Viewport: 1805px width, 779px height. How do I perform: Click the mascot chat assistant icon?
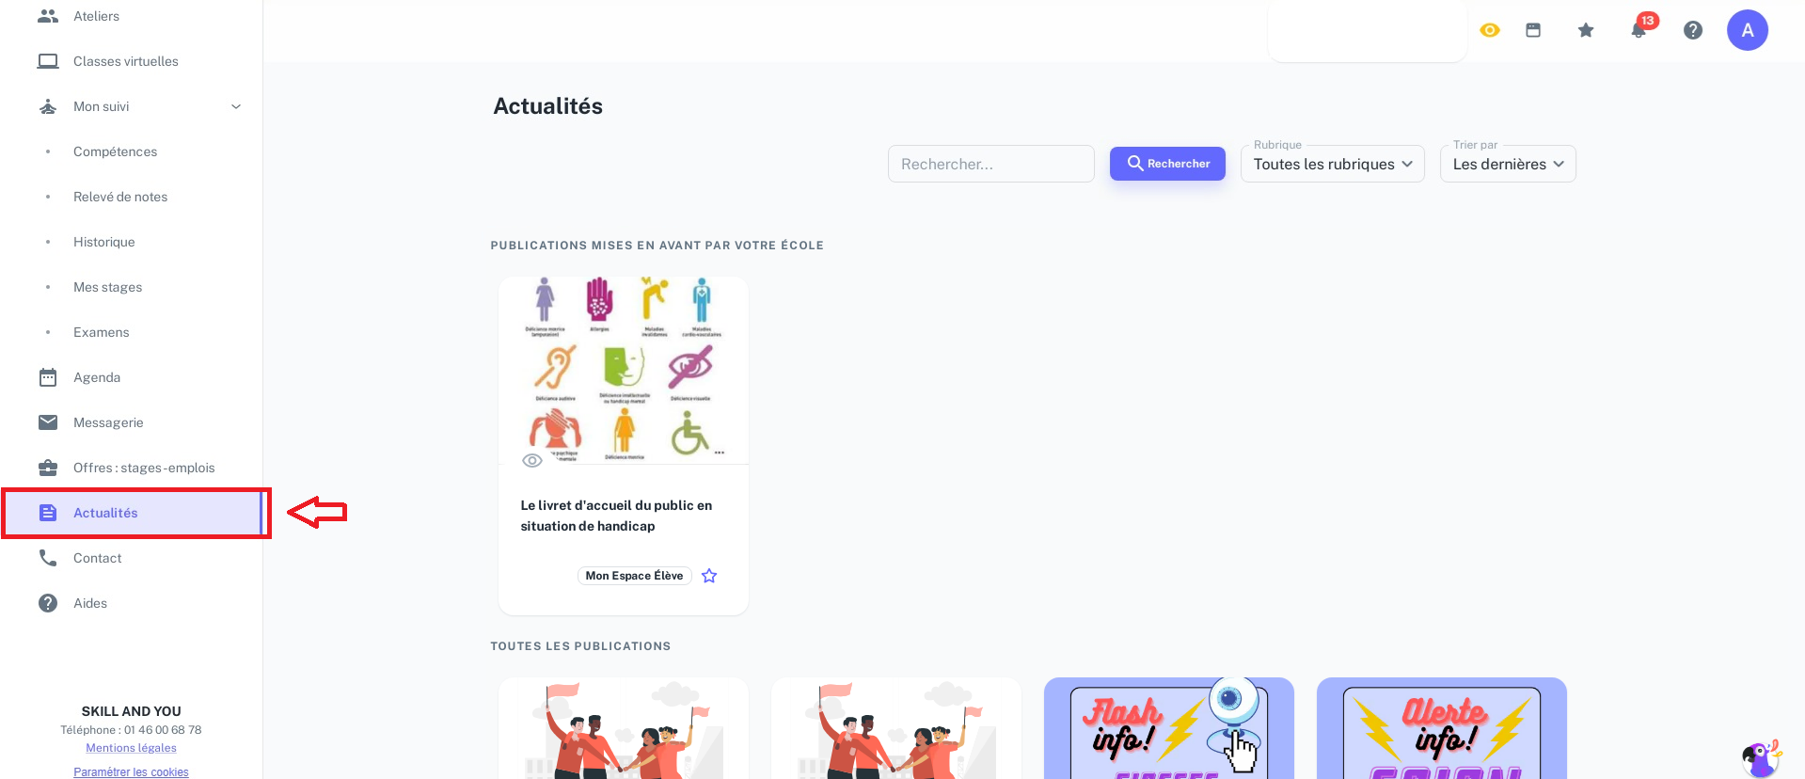coord(1761,757)
